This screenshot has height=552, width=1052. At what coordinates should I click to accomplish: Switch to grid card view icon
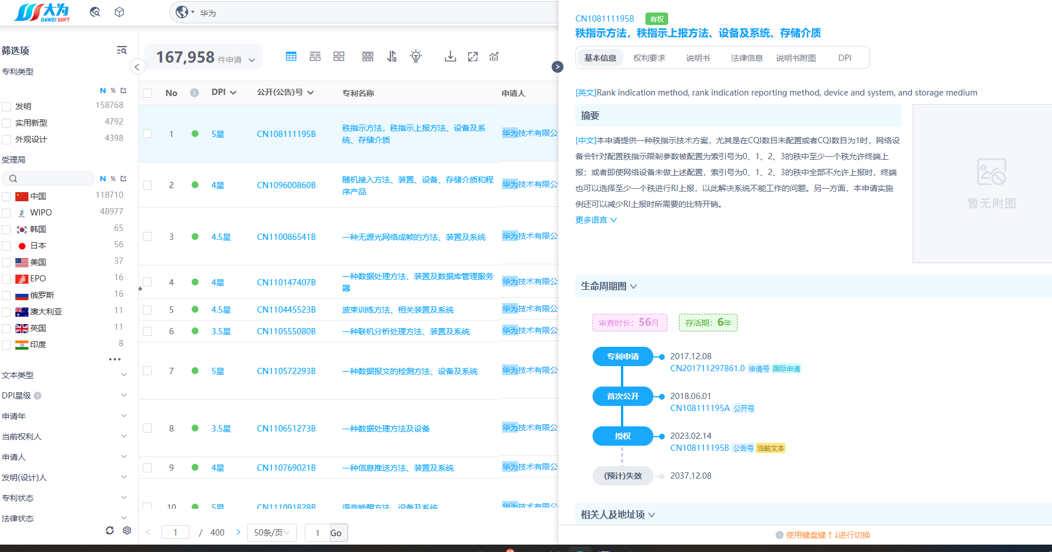point(339,56)
